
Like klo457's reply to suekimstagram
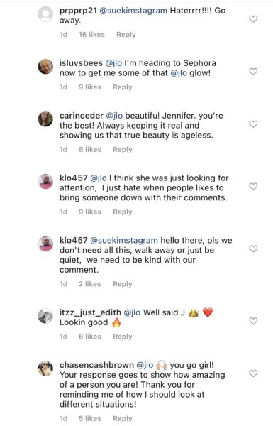coord(253,248)
